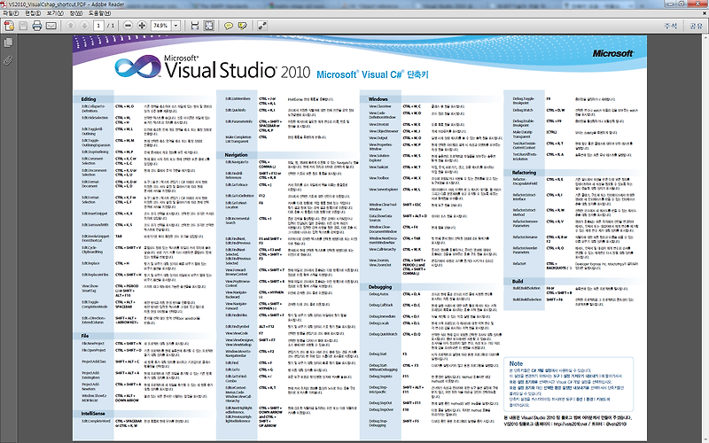This screenshot has width=709, height=443.
Task: Go to next page arrow
Action: click(84, 26)
